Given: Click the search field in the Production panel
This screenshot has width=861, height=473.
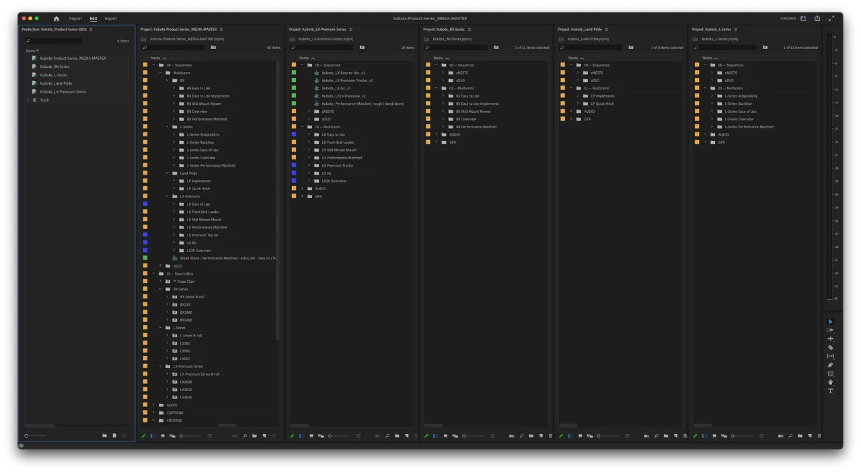Looking at the screenshot, I should (54, 41).
